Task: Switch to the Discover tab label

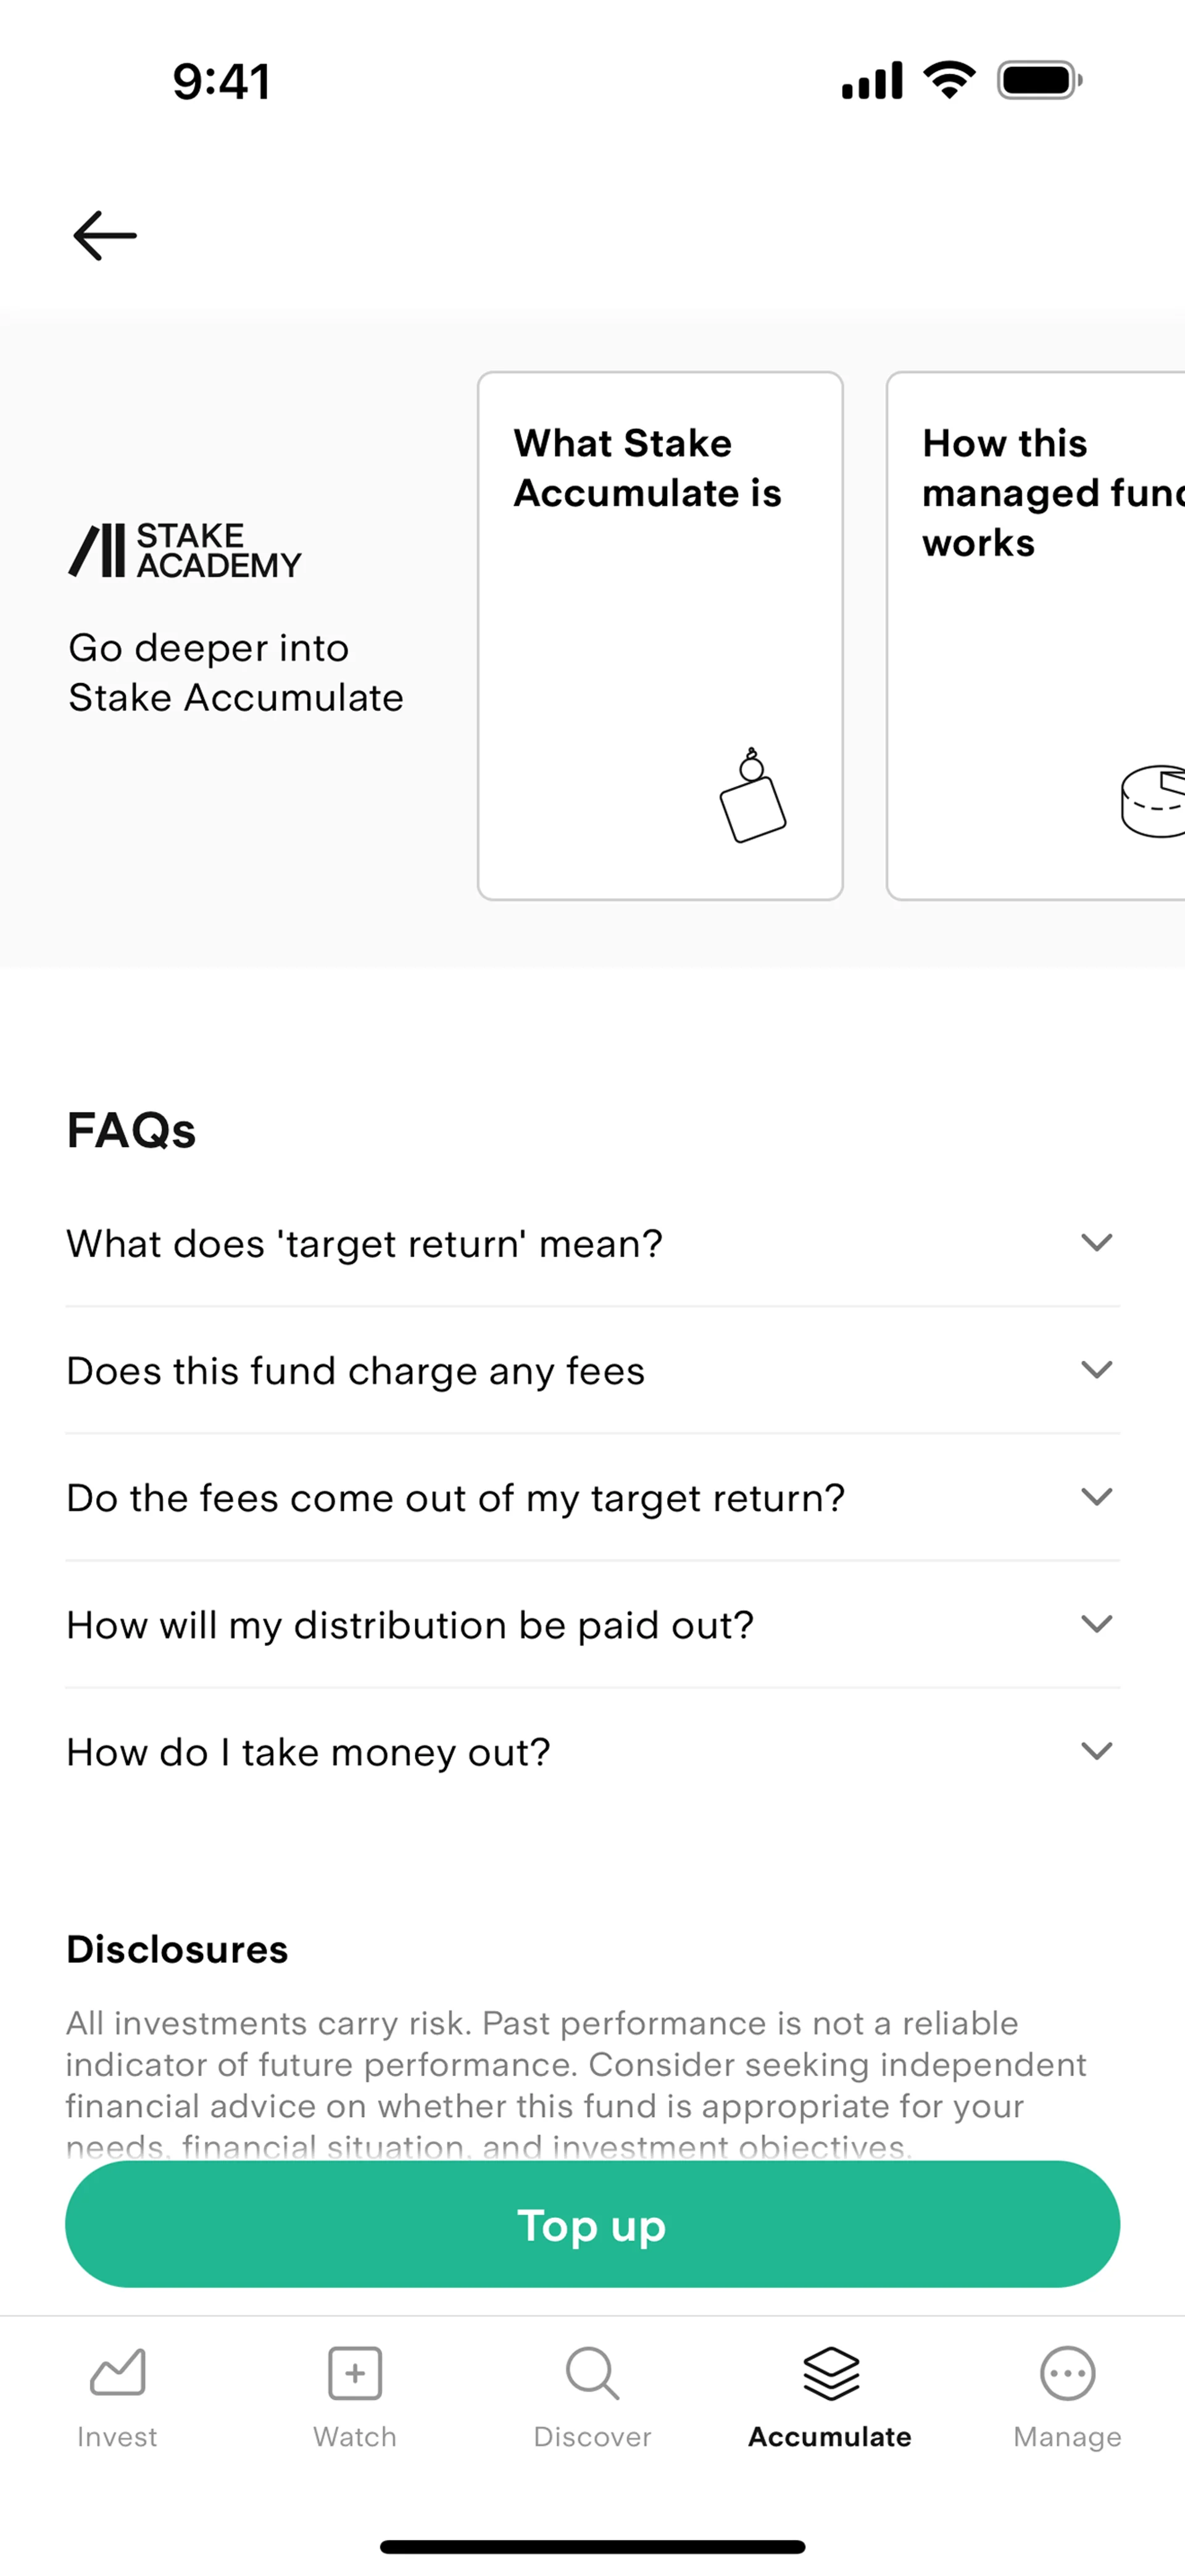Action: (592, 2437)
